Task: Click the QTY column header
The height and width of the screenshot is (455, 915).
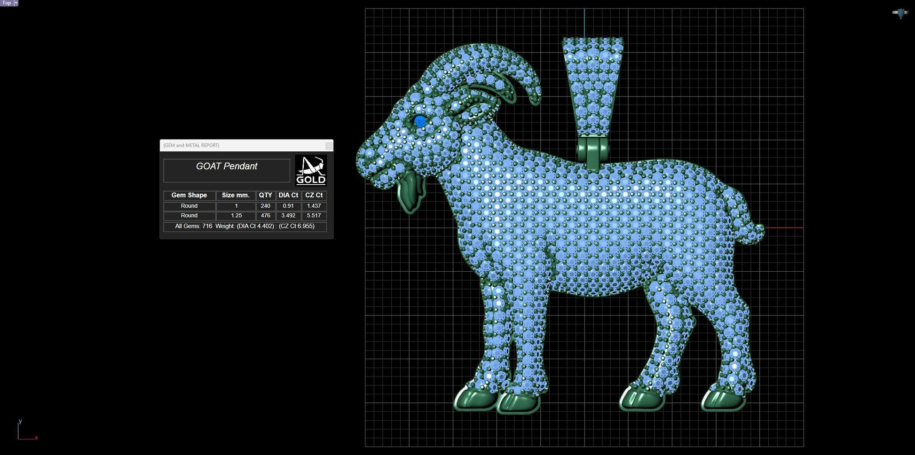Action: pyautogui.click(x=266, y=195)
